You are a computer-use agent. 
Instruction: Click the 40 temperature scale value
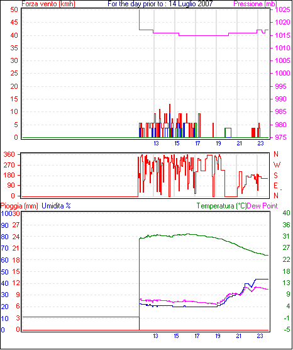286,213
